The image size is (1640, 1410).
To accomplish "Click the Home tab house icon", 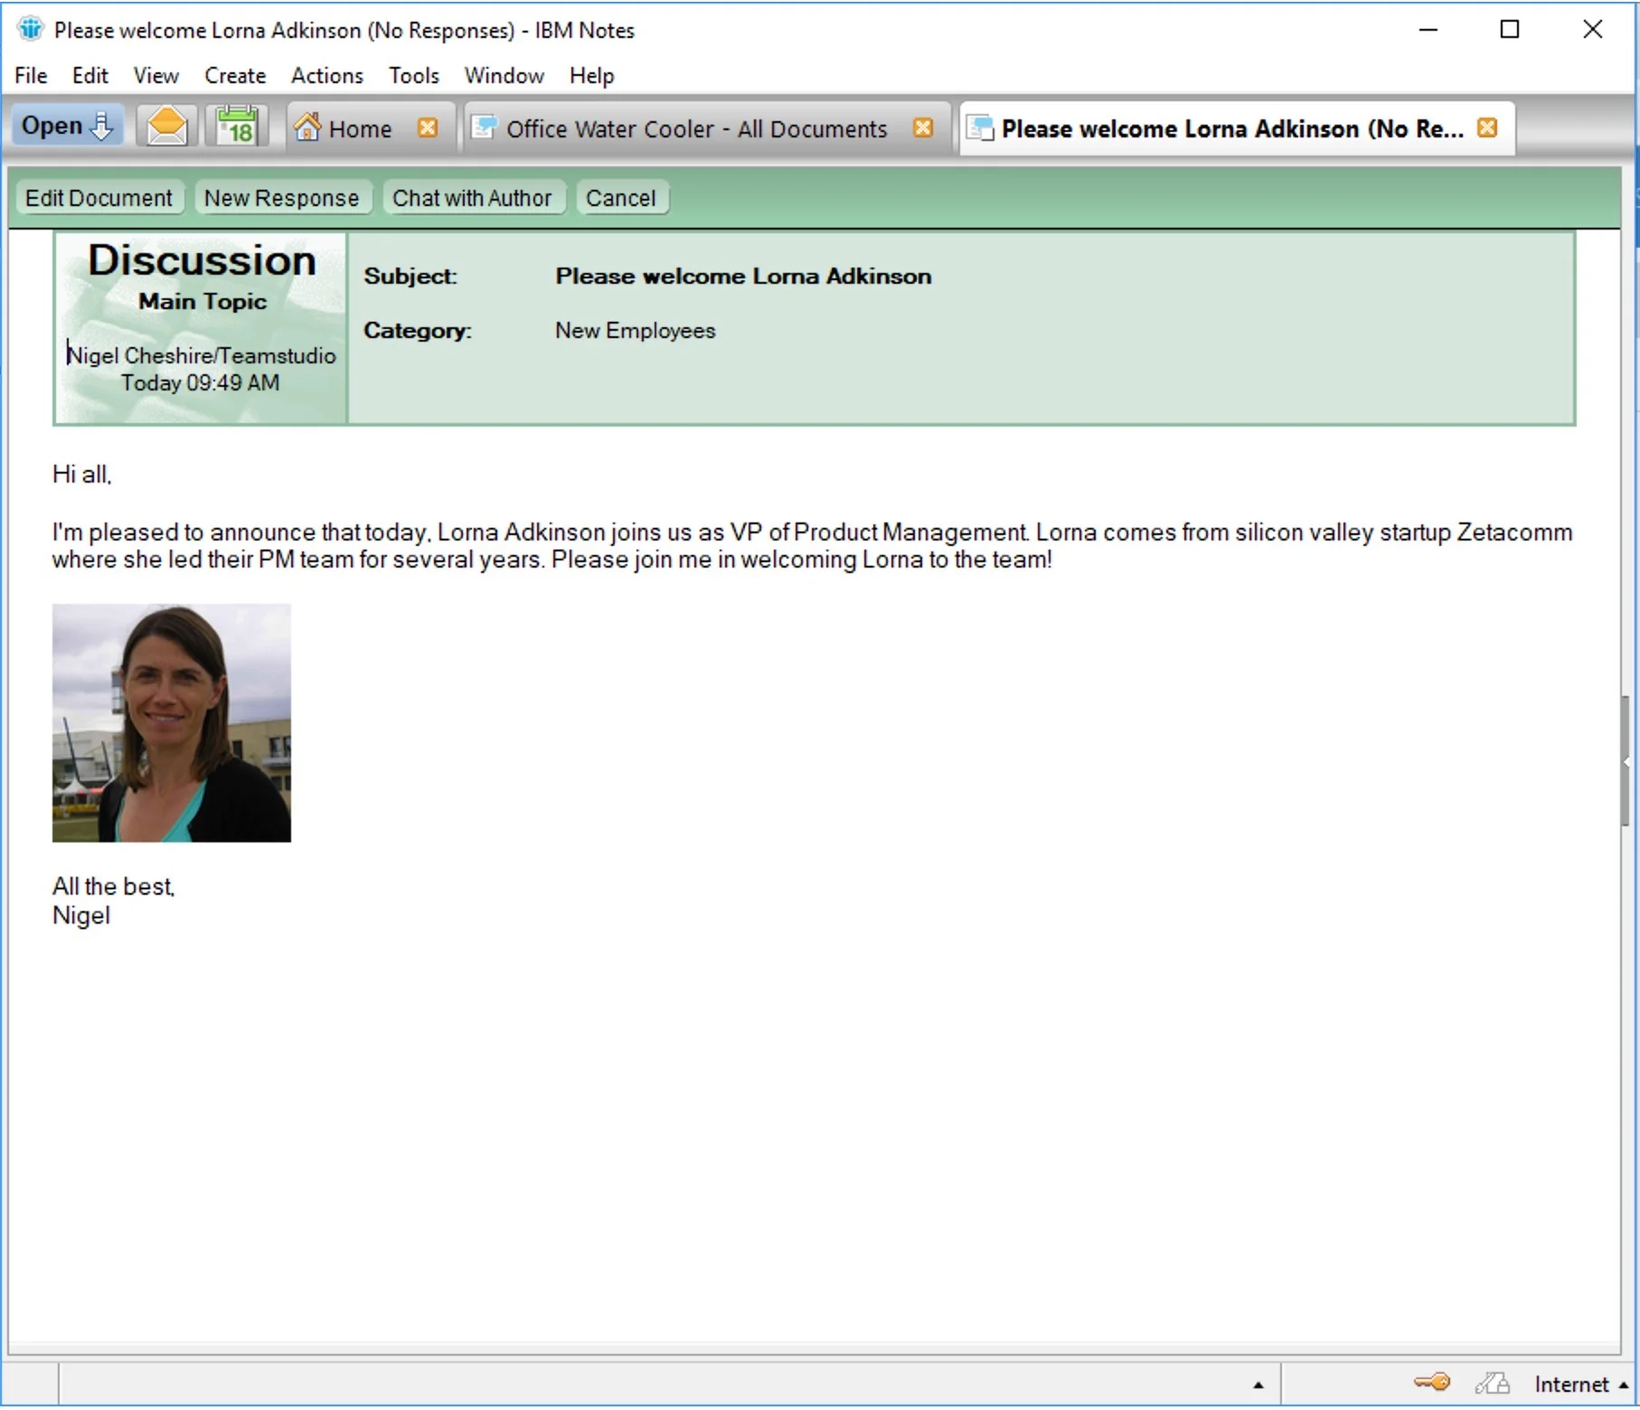I will 307,127.
